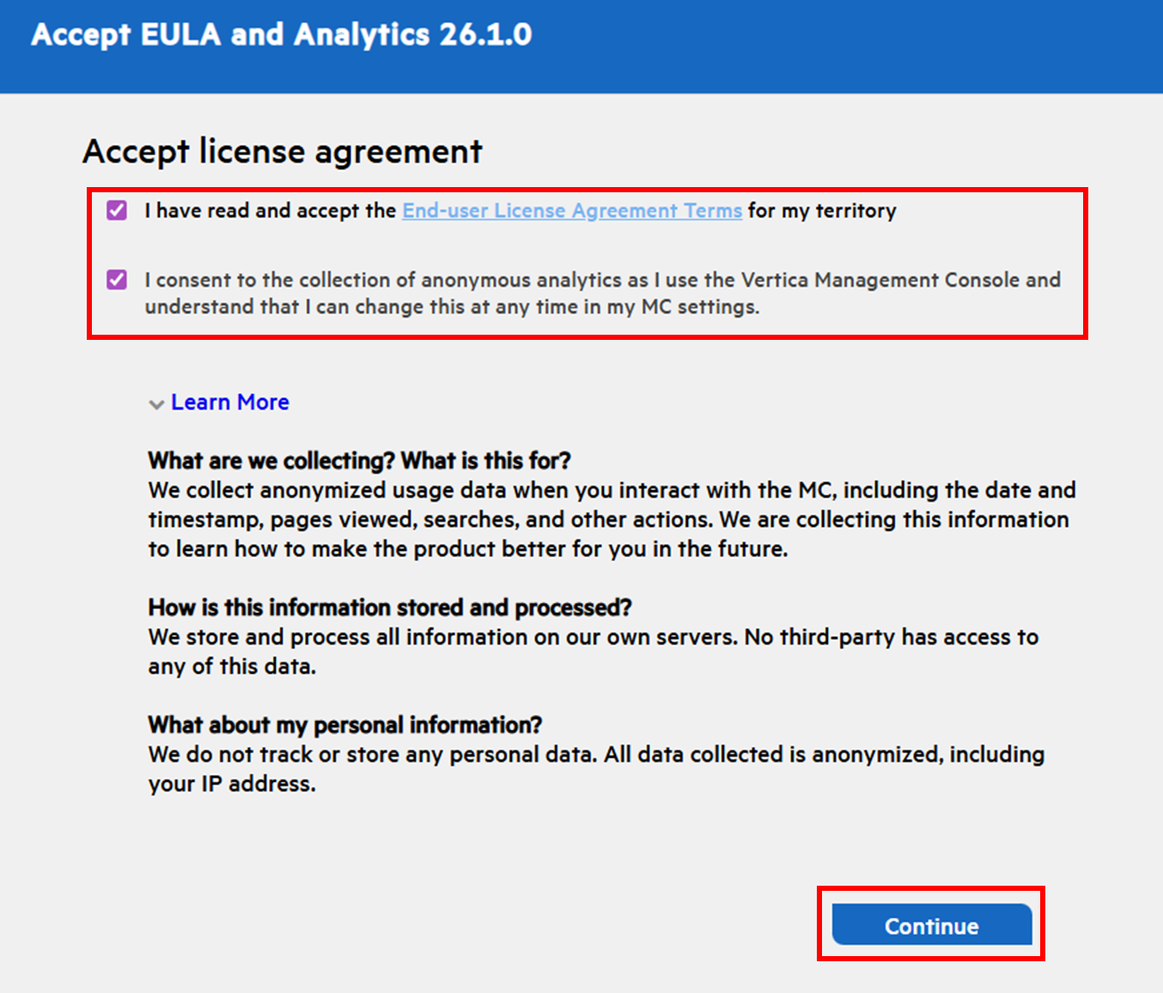Click the 'What about my personal information?' heading
Image resolution: width=1163 pixels, height=993 pixels.
point(344,725)
